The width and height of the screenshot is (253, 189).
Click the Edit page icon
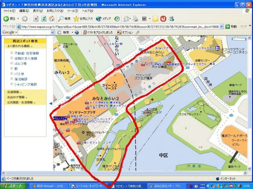coord(144,19)
